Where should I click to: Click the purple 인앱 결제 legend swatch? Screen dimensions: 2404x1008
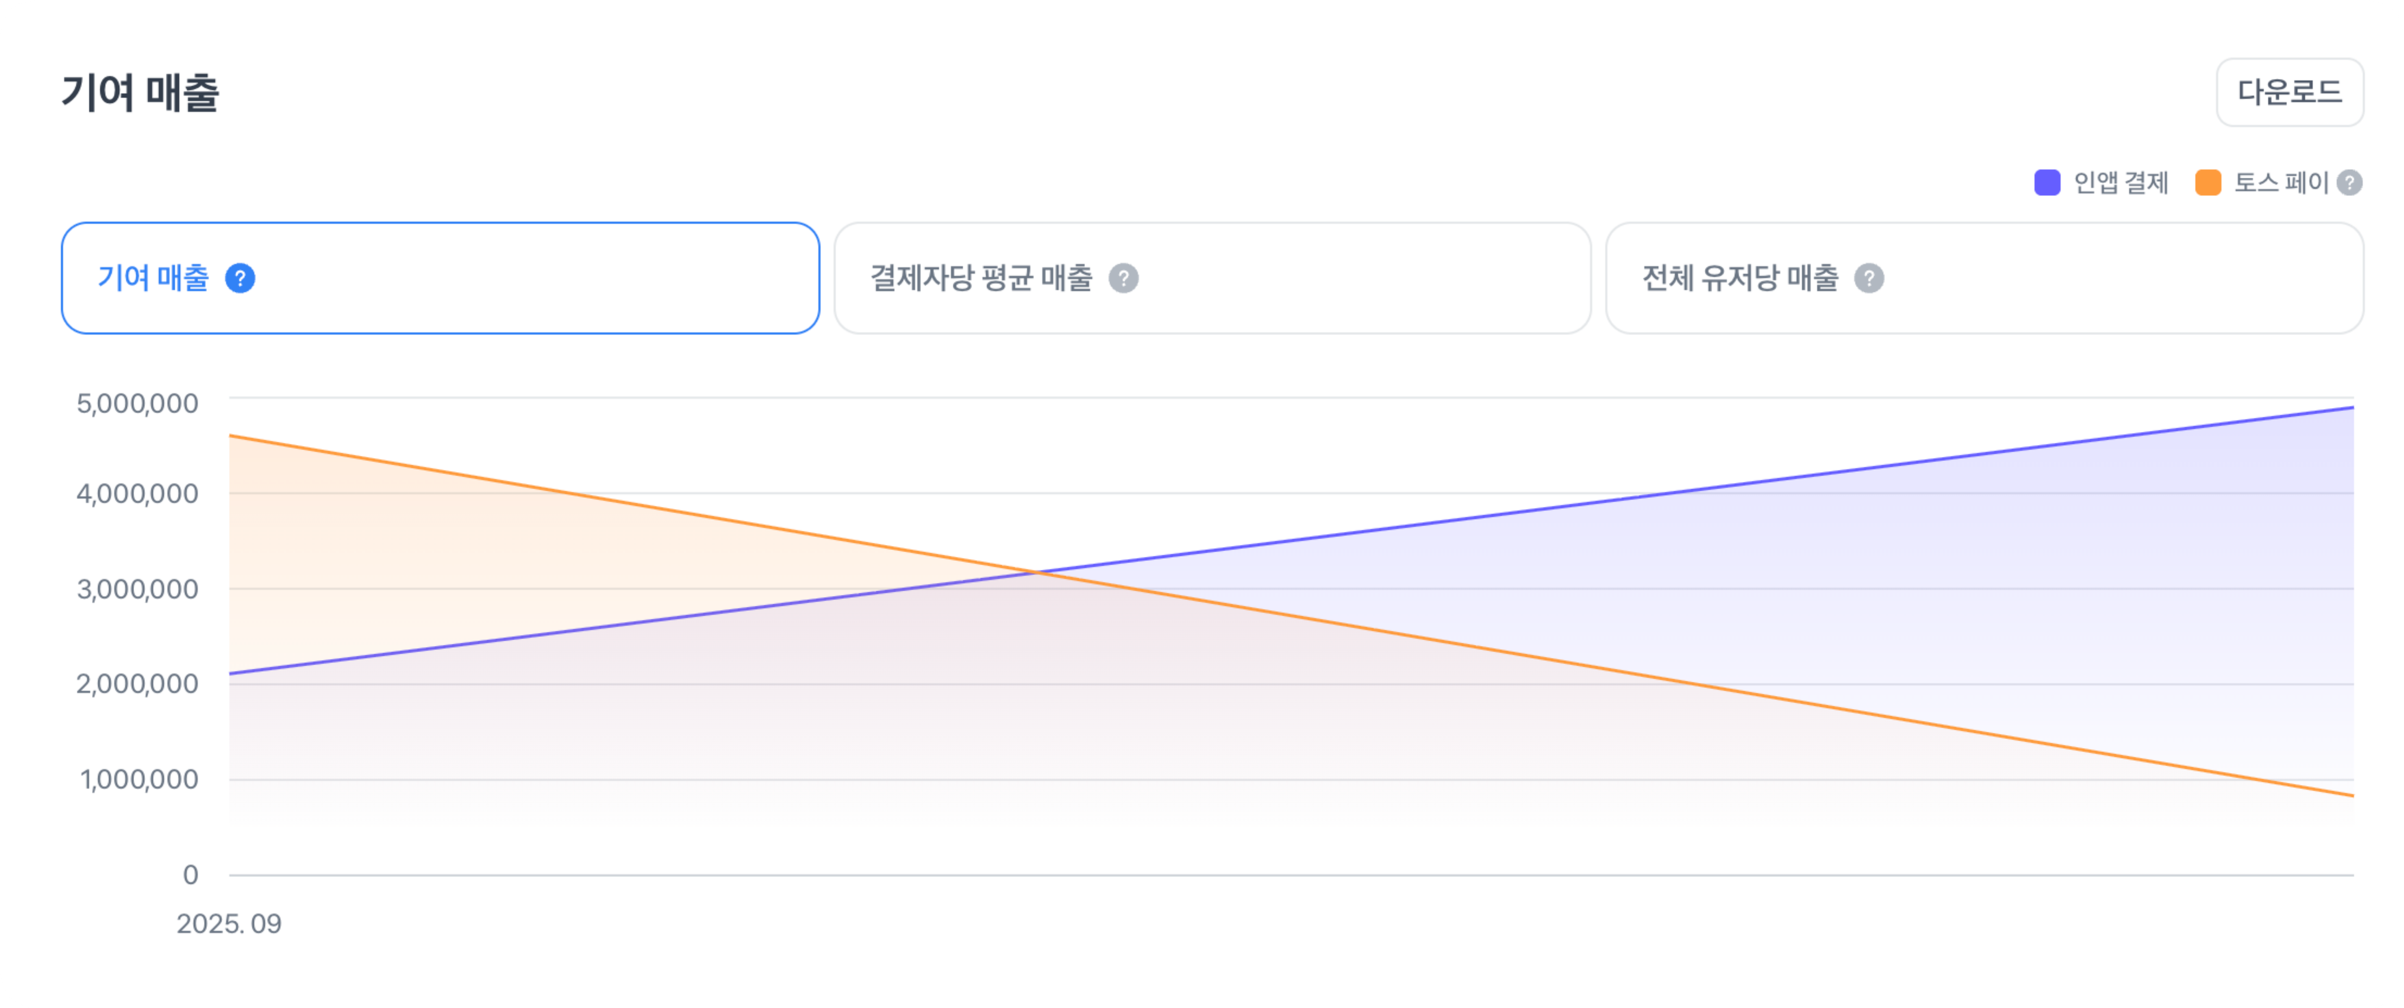tap(2046, 183)
